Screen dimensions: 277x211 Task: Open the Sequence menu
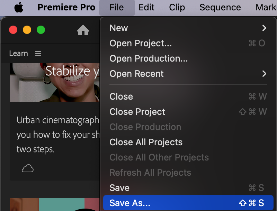pyautogui.click(x=220, y=7)
